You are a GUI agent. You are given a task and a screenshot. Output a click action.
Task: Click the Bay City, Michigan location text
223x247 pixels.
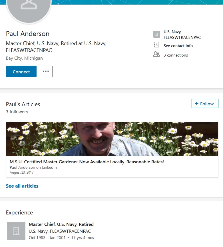[24, 58]
